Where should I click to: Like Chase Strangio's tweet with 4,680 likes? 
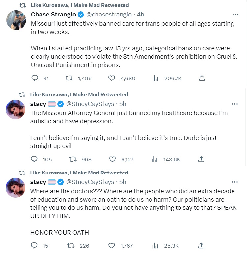click(112, 78)
